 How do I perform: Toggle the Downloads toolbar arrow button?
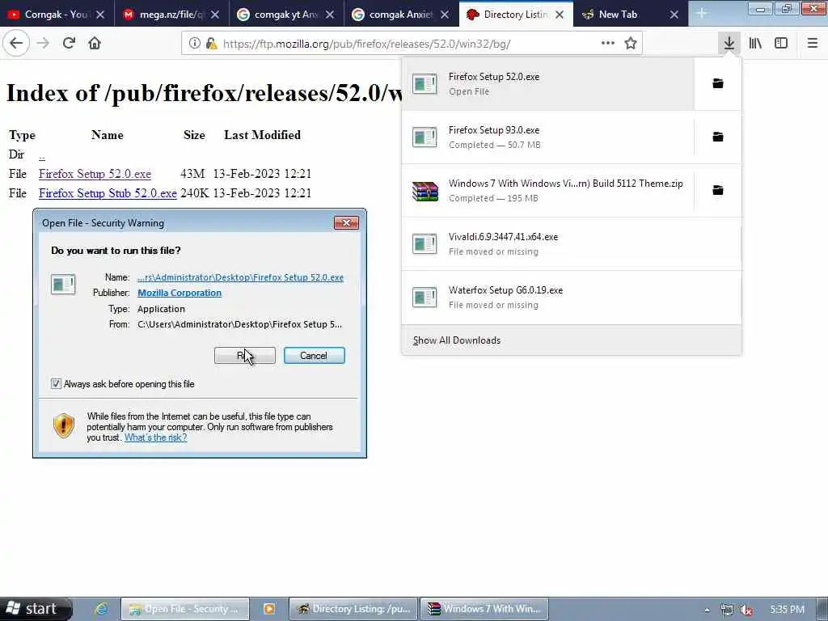point(729,44)
